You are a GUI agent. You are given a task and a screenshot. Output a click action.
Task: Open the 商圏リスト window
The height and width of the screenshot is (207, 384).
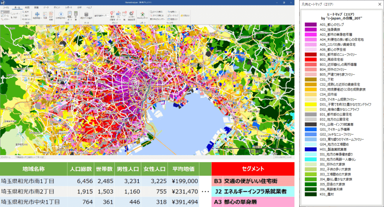[x=172, y=19]
